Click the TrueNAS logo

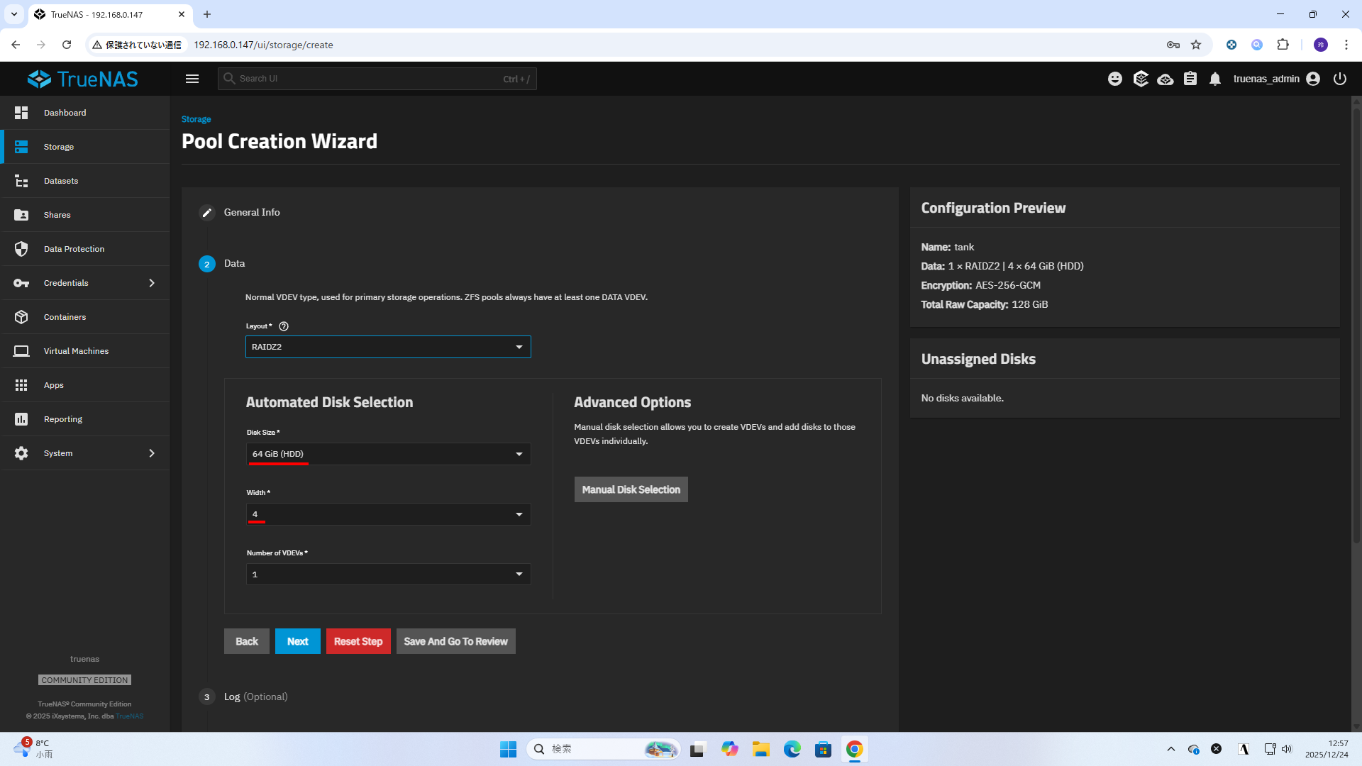pyautogui.click(x=83, y=79)
